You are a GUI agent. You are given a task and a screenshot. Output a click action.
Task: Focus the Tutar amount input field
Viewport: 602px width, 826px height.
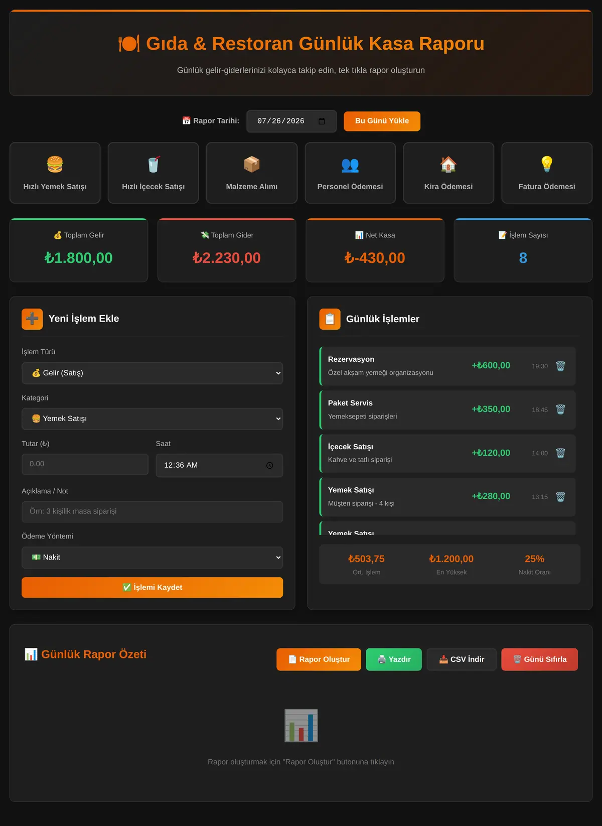pos(85,464)
